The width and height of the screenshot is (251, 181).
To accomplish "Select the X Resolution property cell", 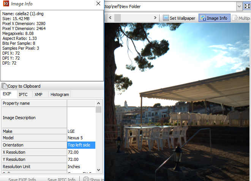I will pyautogui.click(x=35, y=152).
